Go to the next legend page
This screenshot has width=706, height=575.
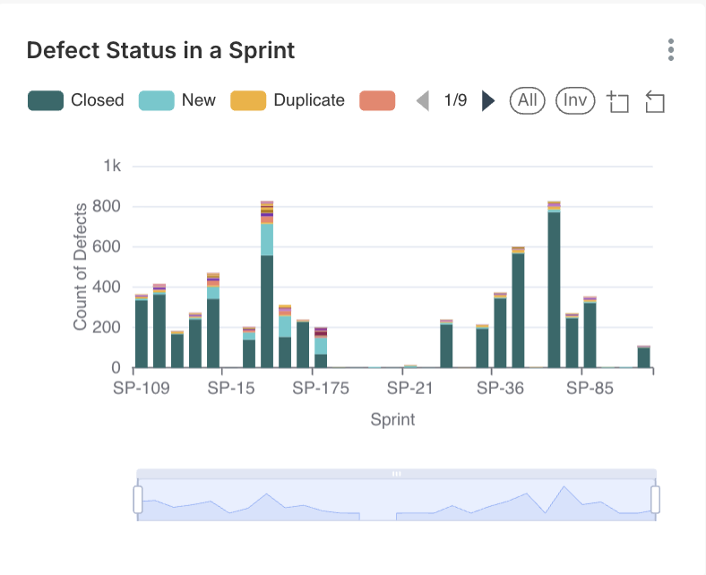click(x=488, y=100)
